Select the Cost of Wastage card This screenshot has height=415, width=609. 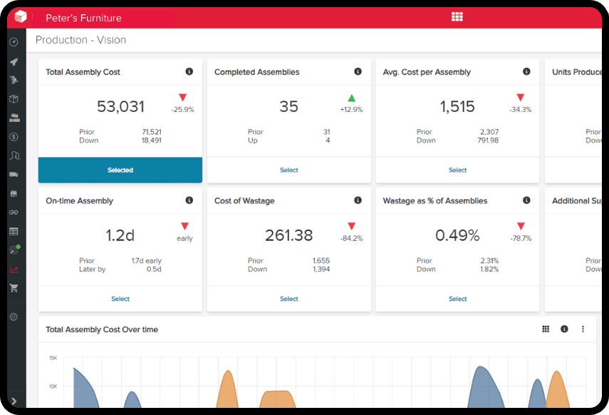coord(289,299)
